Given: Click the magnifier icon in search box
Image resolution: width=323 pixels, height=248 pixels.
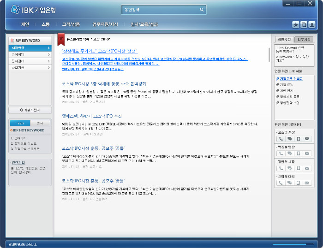Looking at the screenshot, I should 202,9.
